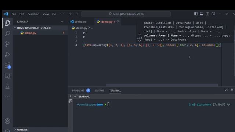235x132 pixels.
Task: Open the Testing flask view
Action: point(7,87)
